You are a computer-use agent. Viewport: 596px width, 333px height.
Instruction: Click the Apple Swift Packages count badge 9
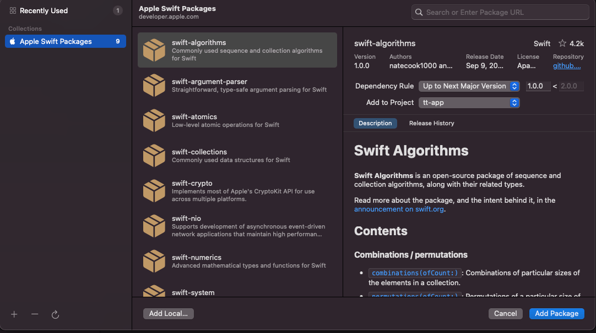(x=117, y=41)
